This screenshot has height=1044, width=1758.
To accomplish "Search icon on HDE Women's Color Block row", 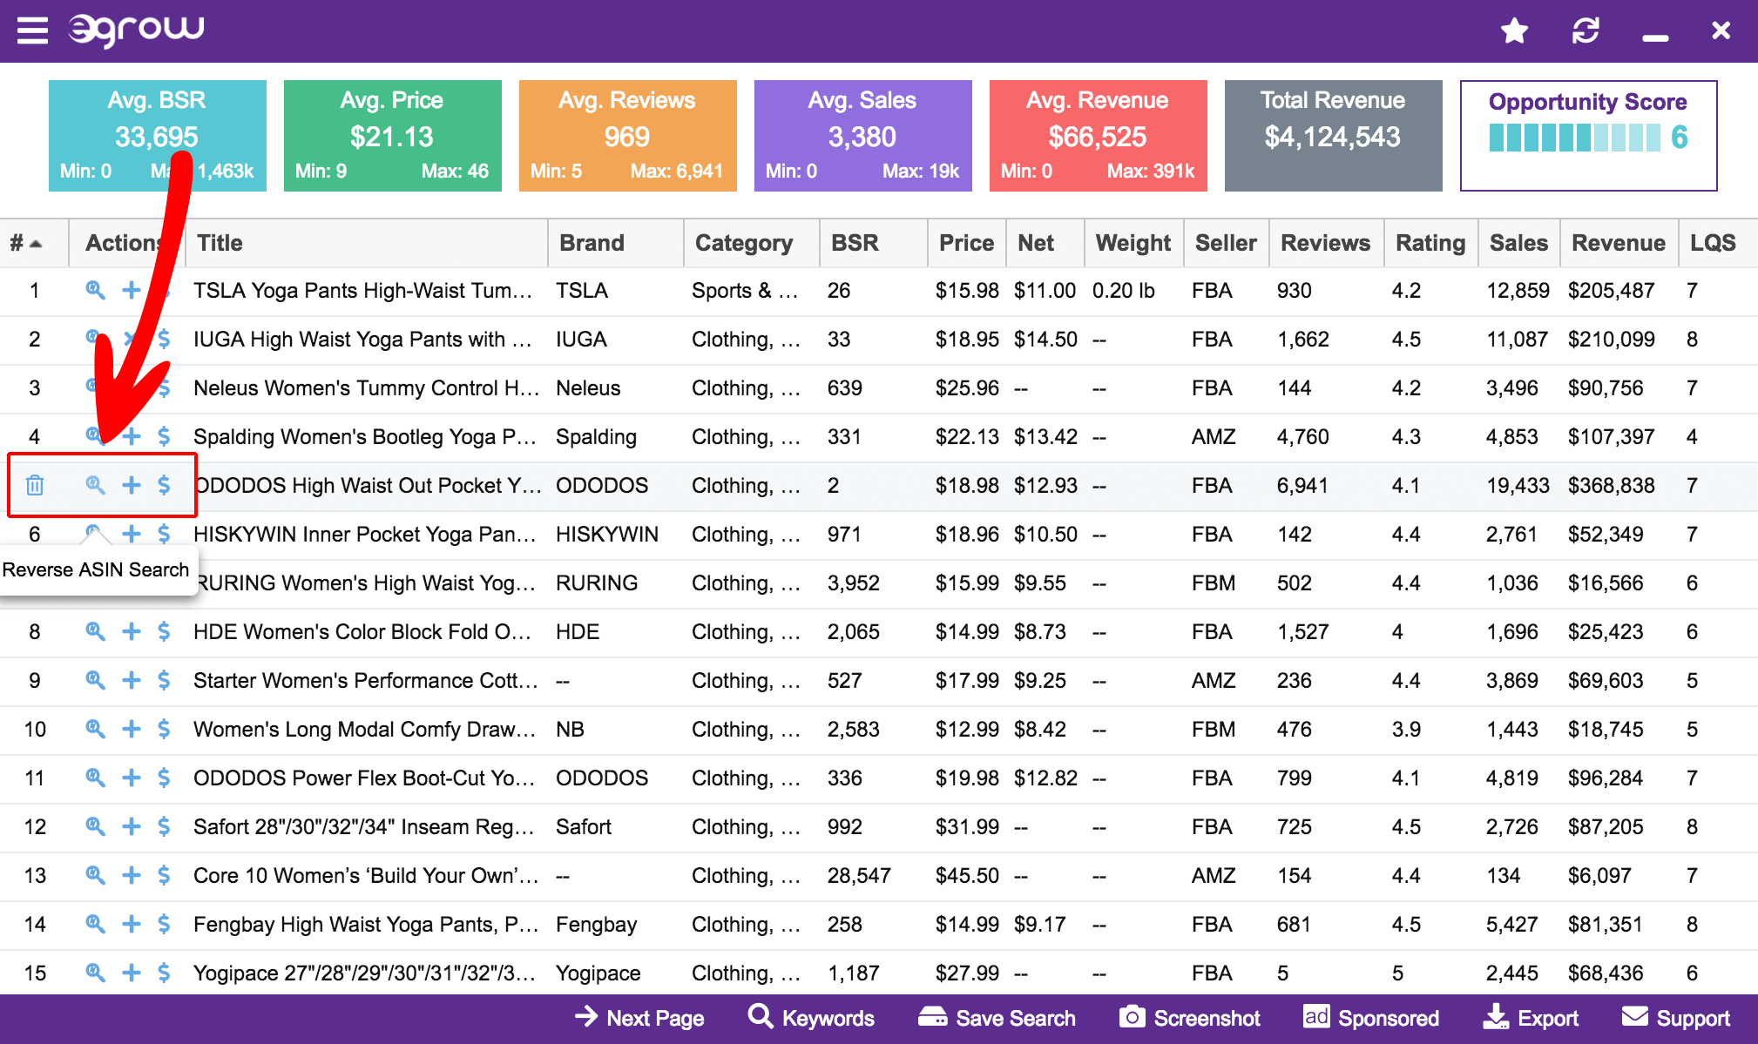I will 95,631.
